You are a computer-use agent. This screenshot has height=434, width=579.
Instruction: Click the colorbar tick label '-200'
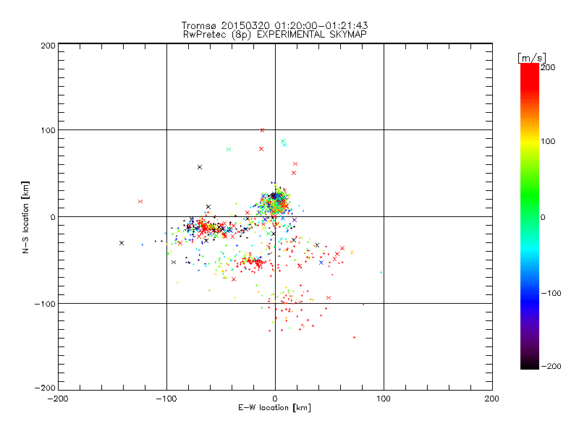(x=551, y=366)
